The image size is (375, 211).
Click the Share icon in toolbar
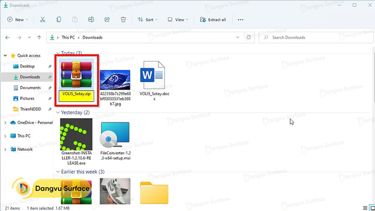[107, 20]
